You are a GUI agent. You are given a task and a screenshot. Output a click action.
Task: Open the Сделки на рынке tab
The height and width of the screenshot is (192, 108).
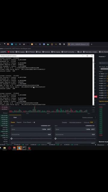pos(103,101)
